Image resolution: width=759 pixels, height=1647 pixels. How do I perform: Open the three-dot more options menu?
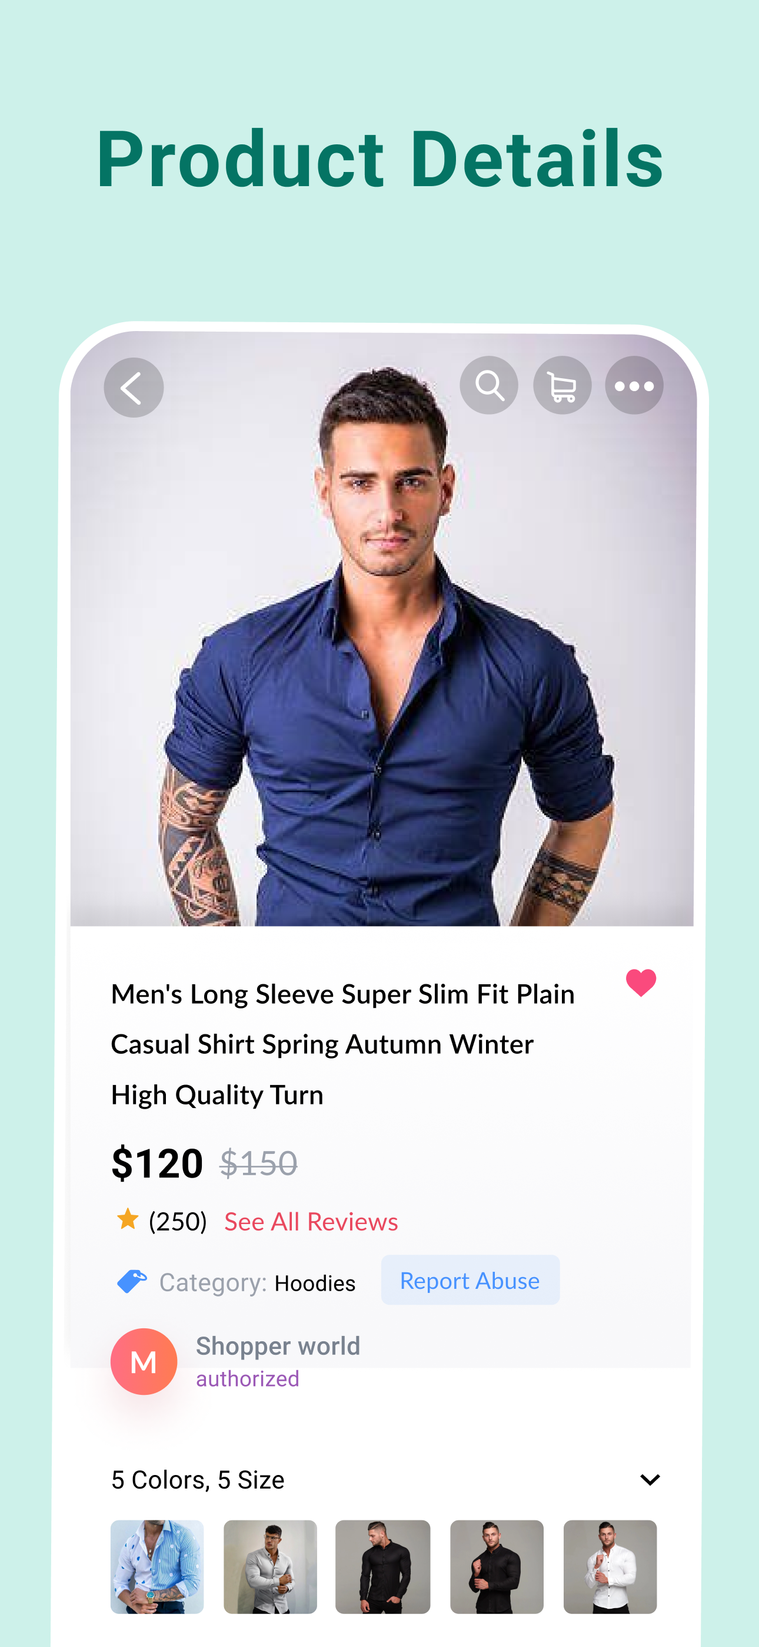[x=634, y=385]
